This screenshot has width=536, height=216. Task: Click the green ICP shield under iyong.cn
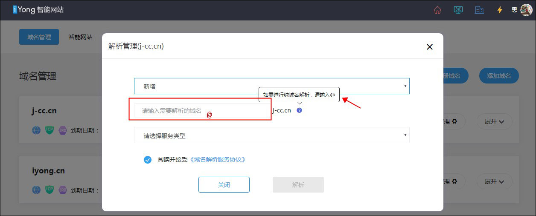pyautogui.click(x=50, y=190)
